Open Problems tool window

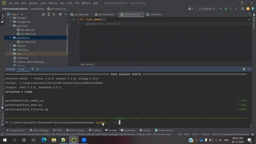coord(95,130)
